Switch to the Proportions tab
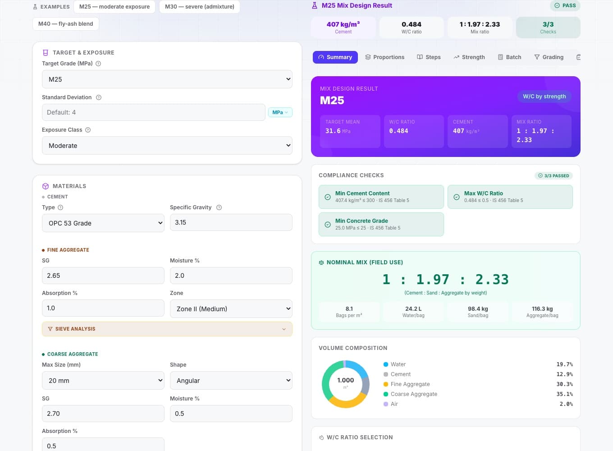The image size is (613, 451). point(384,57)
